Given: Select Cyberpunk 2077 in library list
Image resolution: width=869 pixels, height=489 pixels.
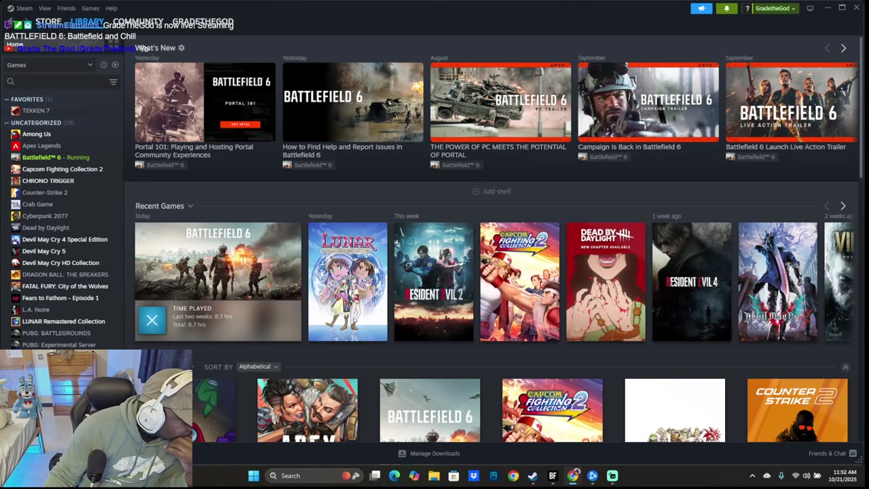Looking at the screenshot, I should 45,216.
